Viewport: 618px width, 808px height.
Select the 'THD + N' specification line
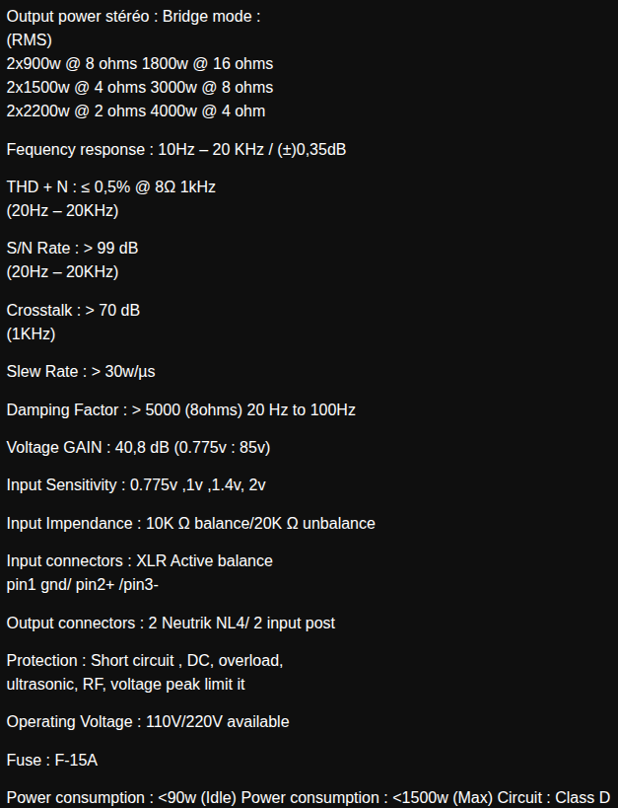pyautogui.click(x=110, y=187)
